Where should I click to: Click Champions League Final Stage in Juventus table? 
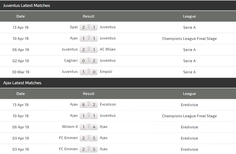pyautogui.click(x=189, y=39)
